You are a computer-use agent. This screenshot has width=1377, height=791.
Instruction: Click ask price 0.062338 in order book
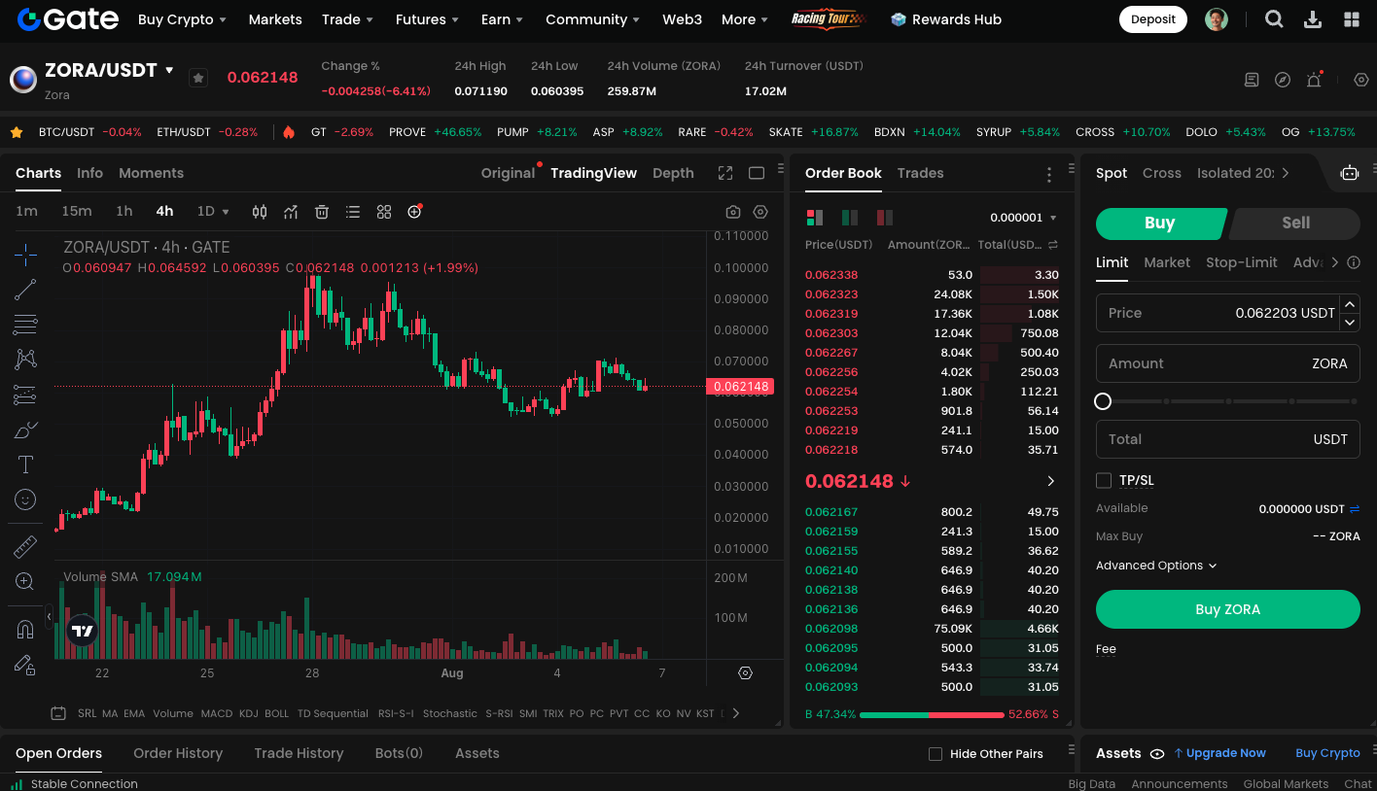(x=831, y=275)
